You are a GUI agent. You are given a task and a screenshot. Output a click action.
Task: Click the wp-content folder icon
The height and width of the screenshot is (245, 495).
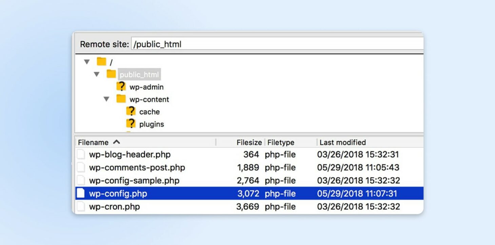pyautogui.click(x=121, y=99)
